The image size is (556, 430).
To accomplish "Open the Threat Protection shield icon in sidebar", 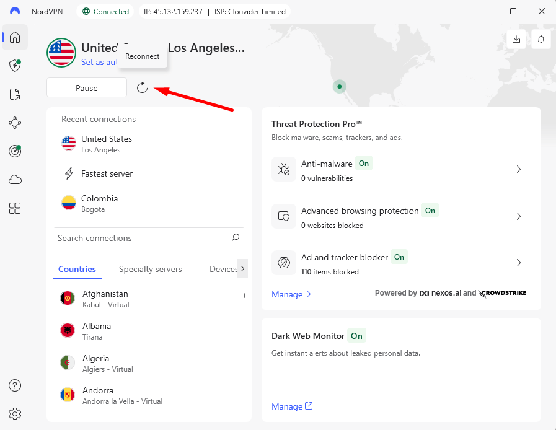I will tap(15, 66).
